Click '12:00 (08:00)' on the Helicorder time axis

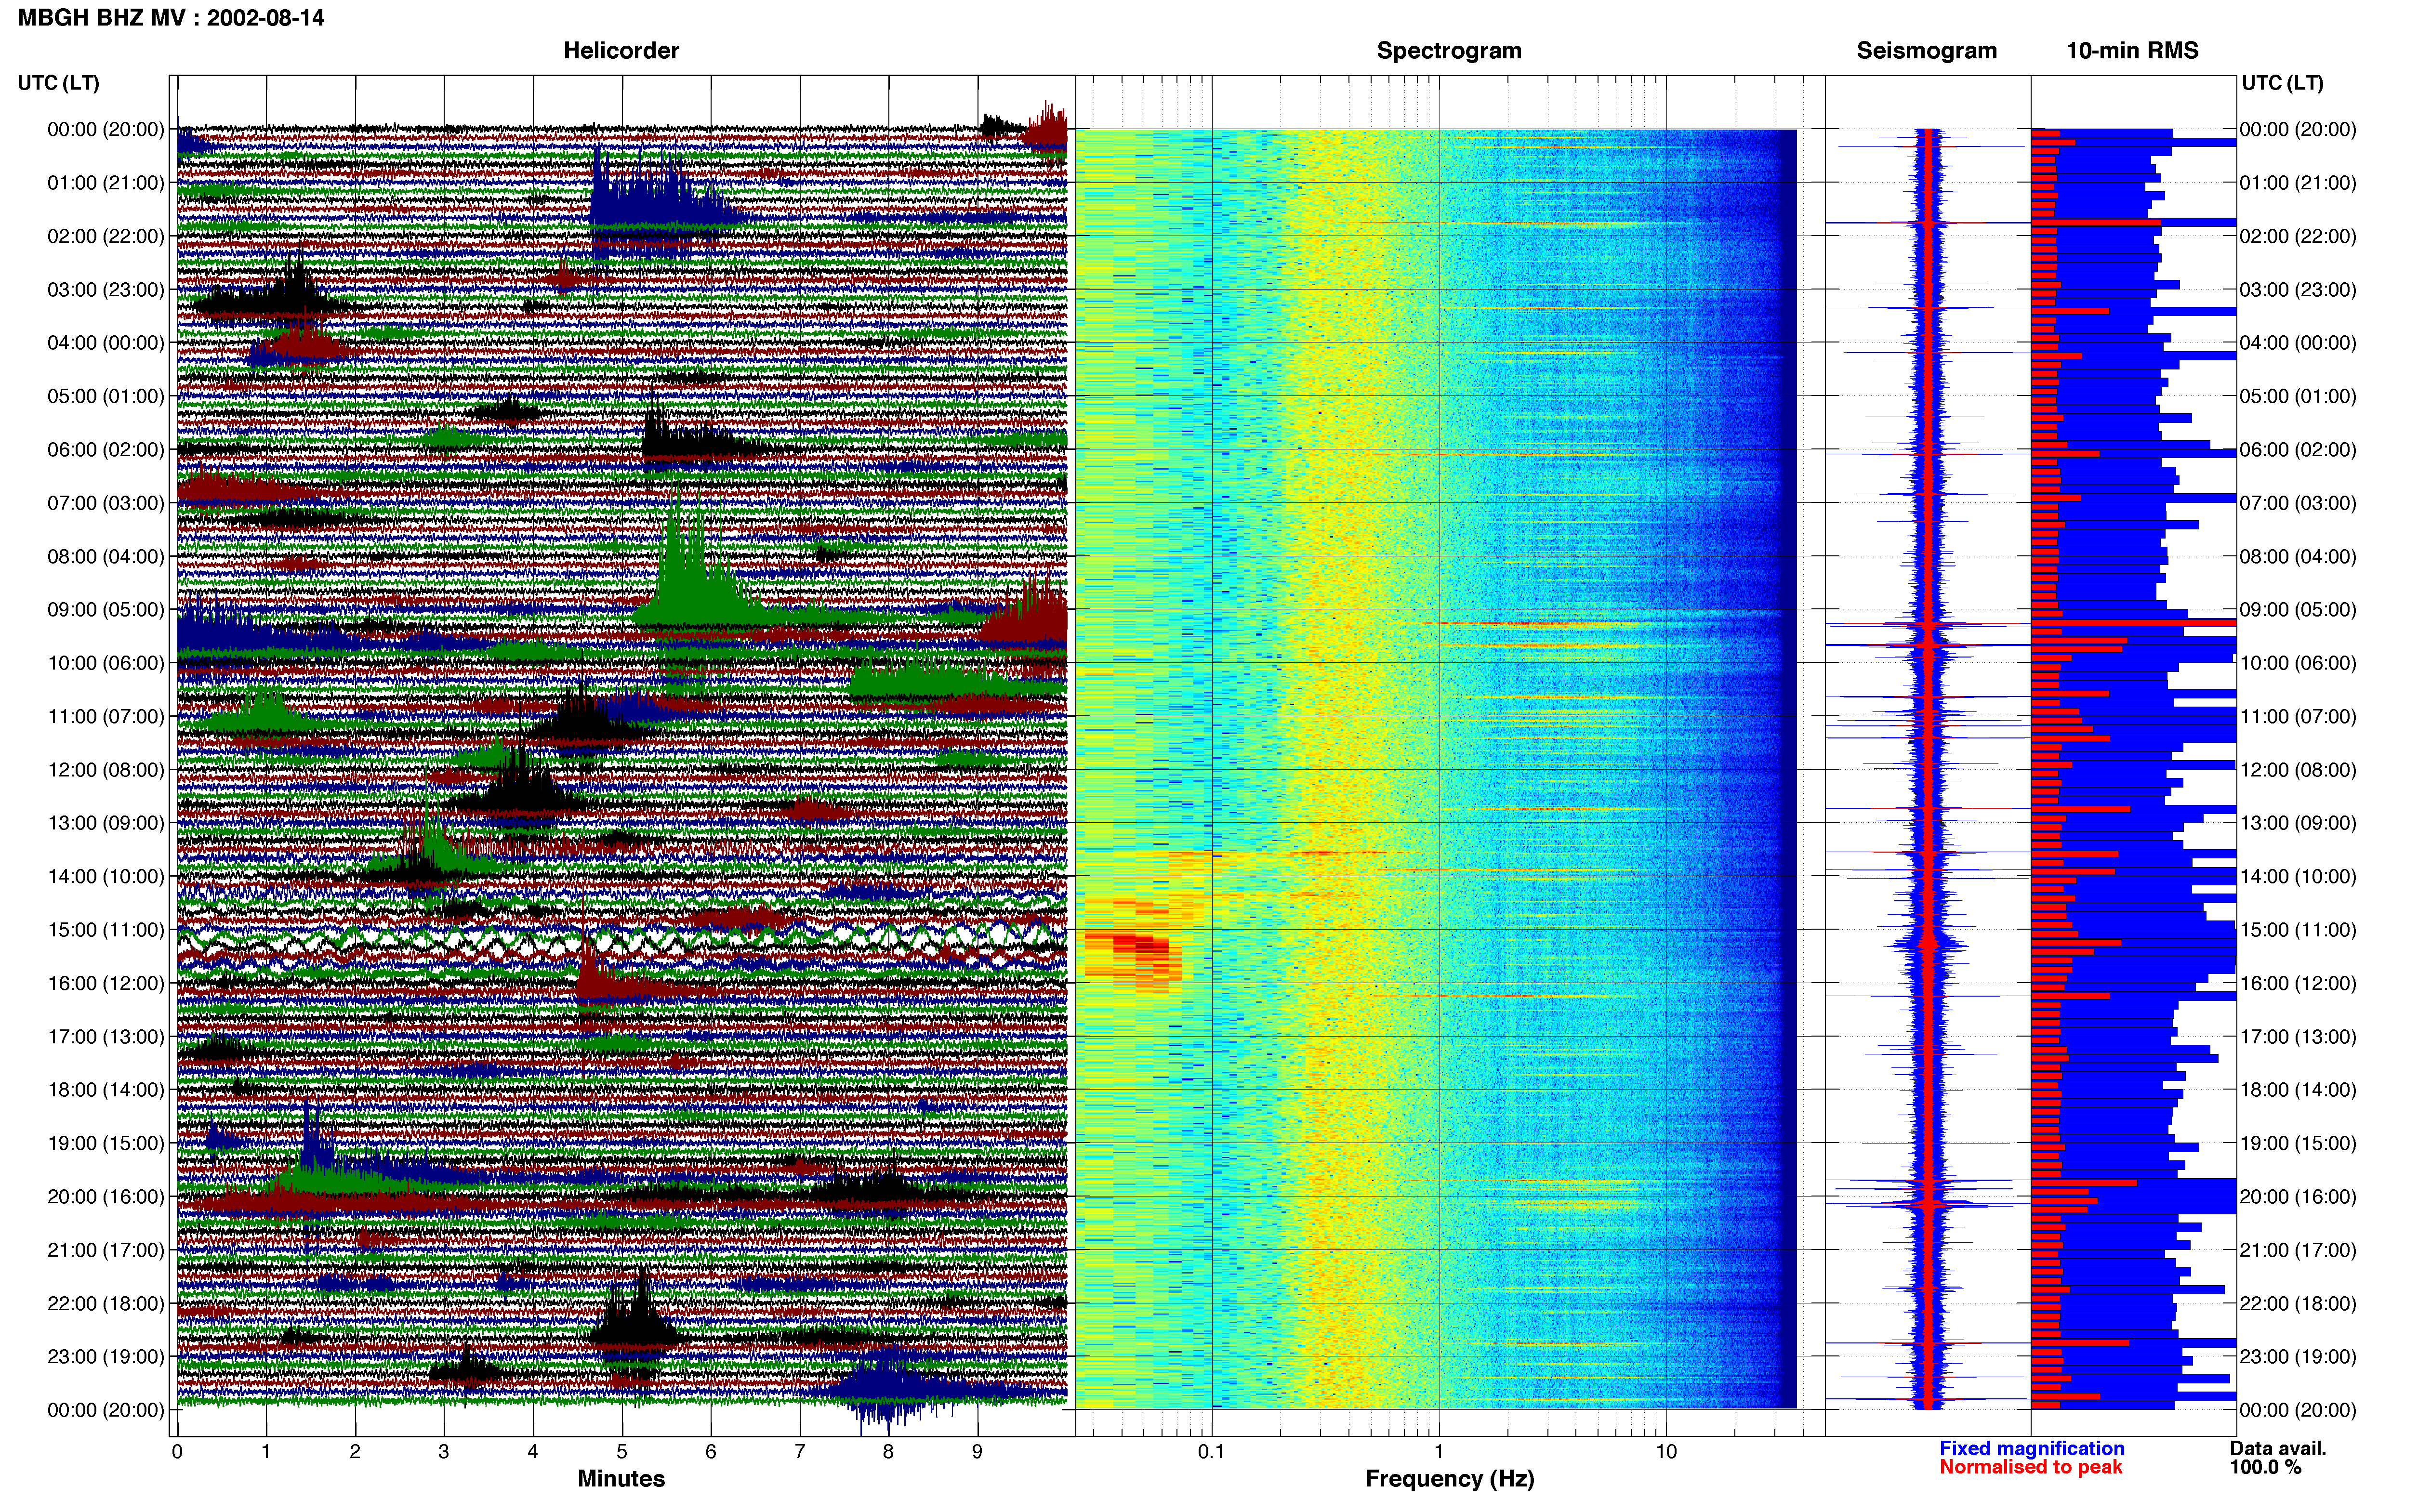(x=106, y=770)
